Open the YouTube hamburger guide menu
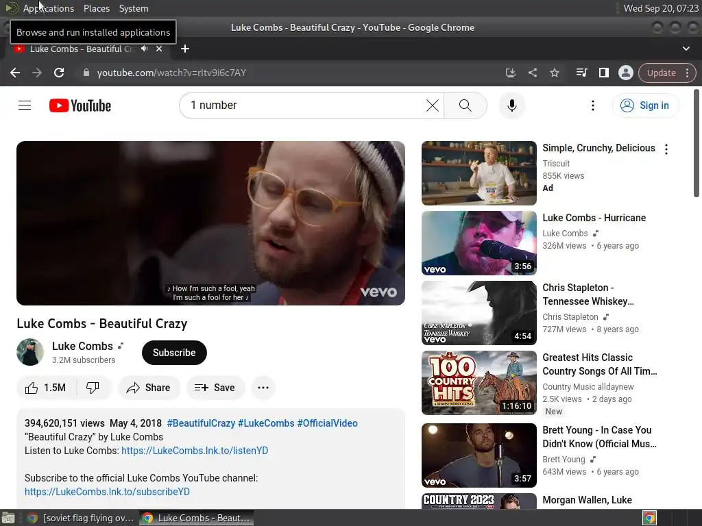This screenshot has height=526, width=702. click(x=25, y=105)
